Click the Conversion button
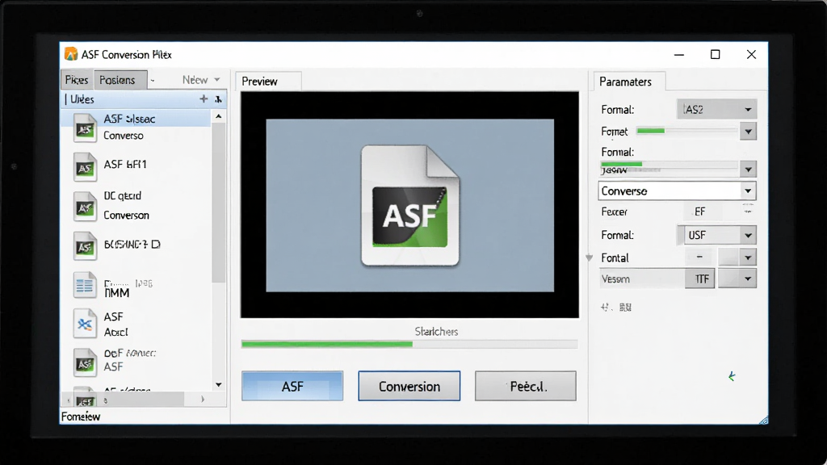Screen dimensions: 827x465 click(x=409, y=386)
